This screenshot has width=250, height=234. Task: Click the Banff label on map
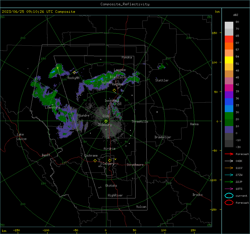pyautogui.click(x=46, y=155)
